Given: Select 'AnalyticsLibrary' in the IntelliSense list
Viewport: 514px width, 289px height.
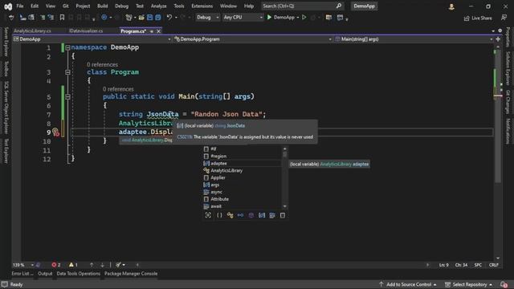Looking at the screenshot, I should click(x=243, y=170).
